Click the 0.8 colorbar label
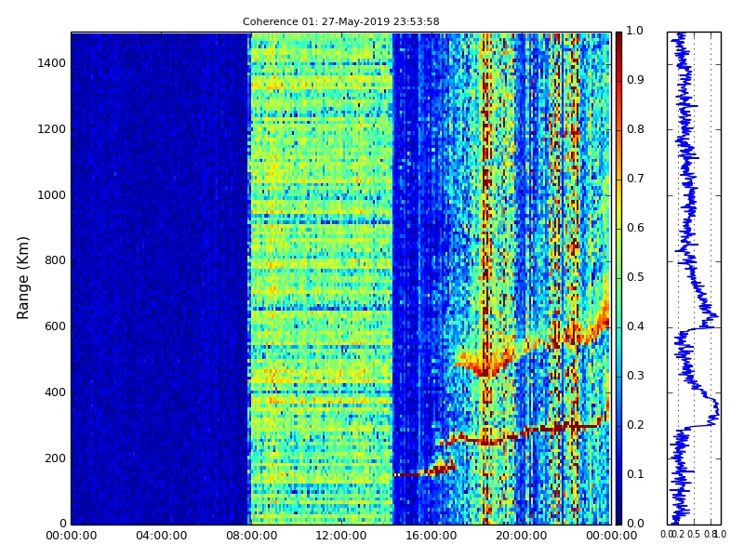The height and width of the screenshot is (558, 744). pos(636,129)
